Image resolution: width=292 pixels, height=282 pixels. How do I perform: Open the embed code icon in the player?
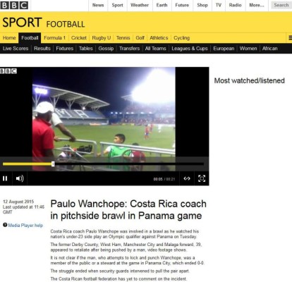coord(187,178)
